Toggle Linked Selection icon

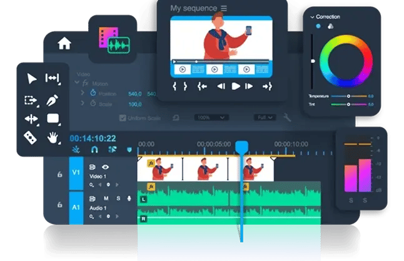coord(113,150)
